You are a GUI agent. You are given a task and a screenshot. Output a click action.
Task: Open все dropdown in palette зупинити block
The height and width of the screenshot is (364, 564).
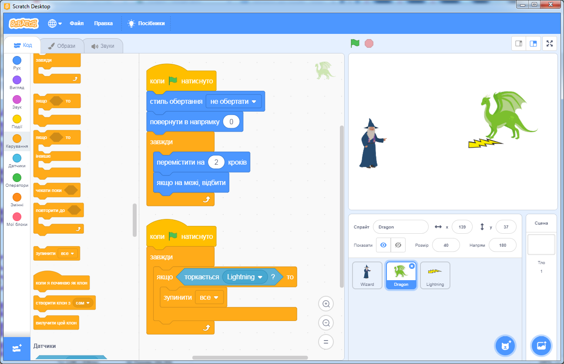(x=67, y=253)
